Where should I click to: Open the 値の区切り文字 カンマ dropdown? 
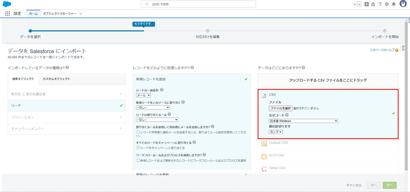point(276,132)
